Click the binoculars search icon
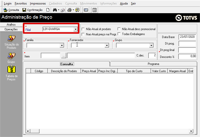 click(55, 10)
